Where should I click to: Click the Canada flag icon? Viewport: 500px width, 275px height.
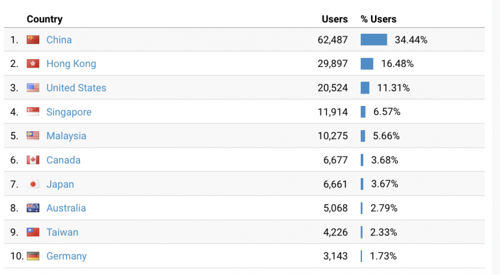33,160
